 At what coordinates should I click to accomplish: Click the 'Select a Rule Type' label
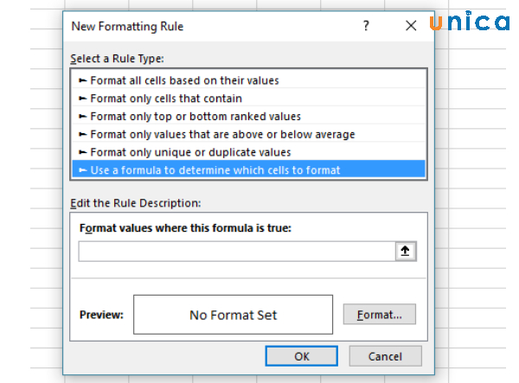(117, 58)
